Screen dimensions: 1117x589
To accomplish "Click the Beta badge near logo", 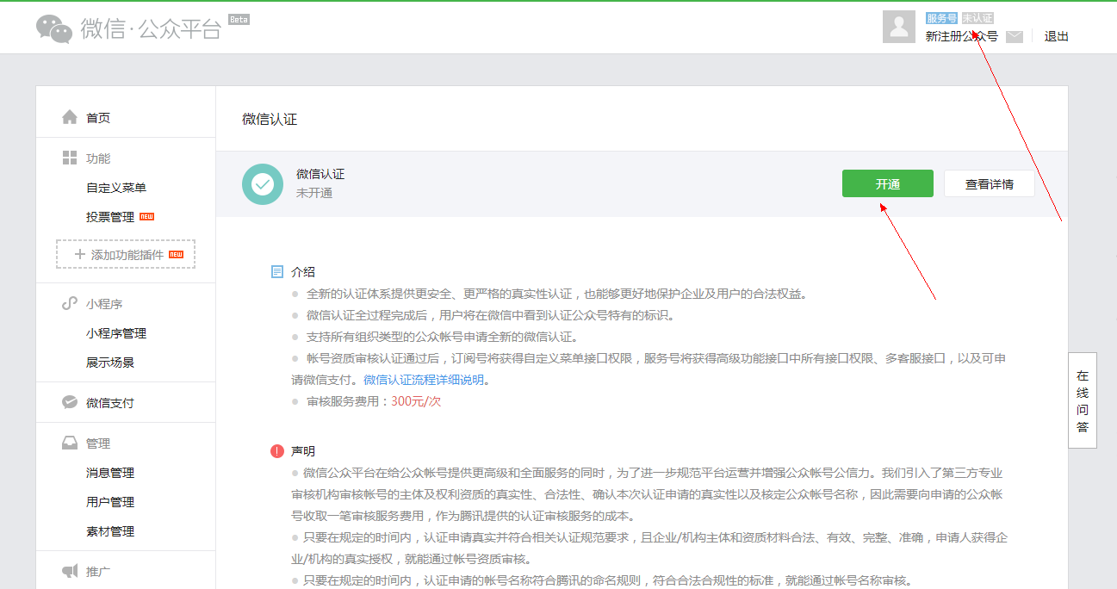I will [x=239, y=19].
